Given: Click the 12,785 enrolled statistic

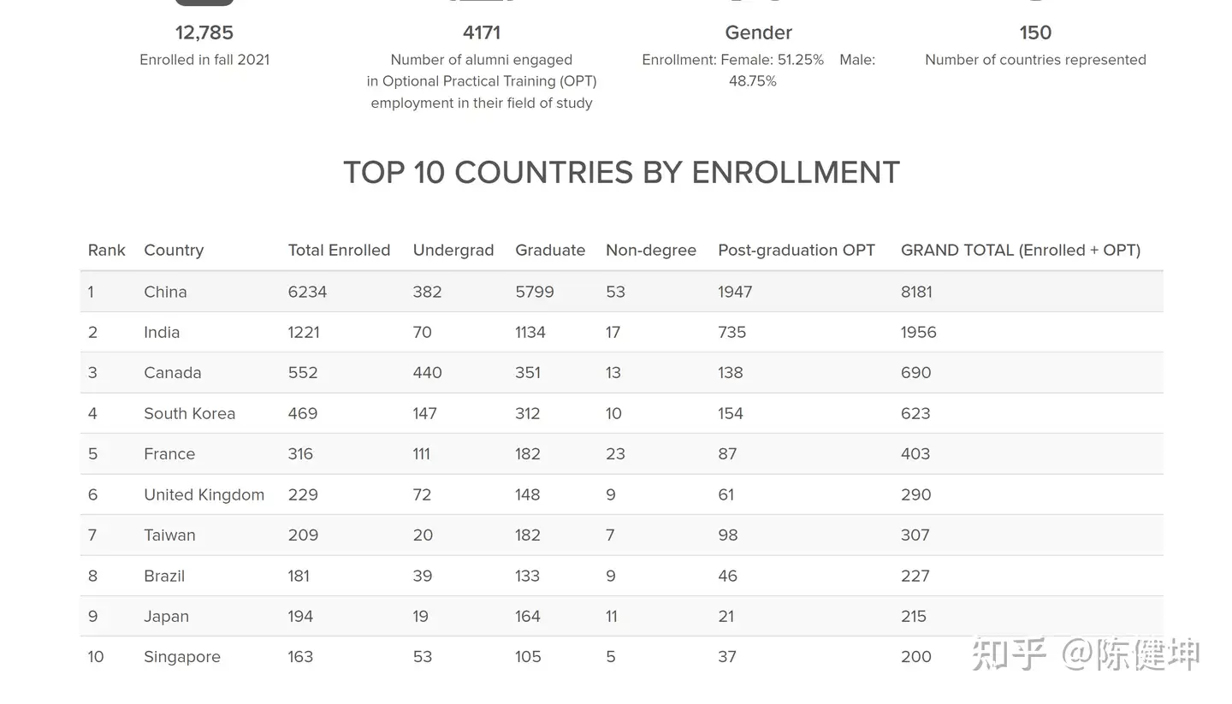Looking at the screenshot, I should (x=204, y=33).
